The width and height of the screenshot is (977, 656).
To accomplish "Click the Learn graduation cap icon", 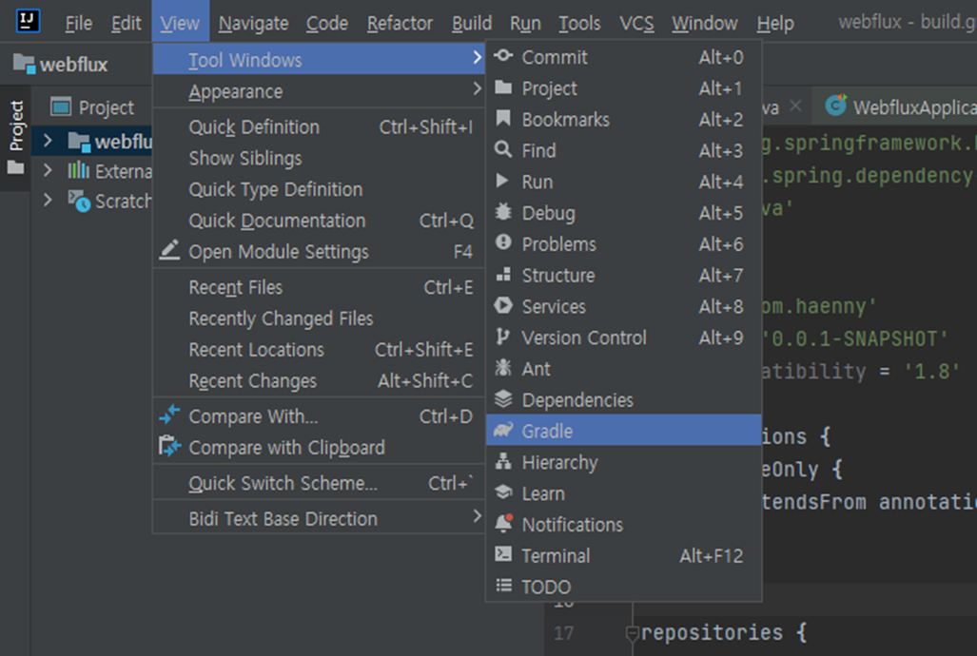I will (503, 492).
